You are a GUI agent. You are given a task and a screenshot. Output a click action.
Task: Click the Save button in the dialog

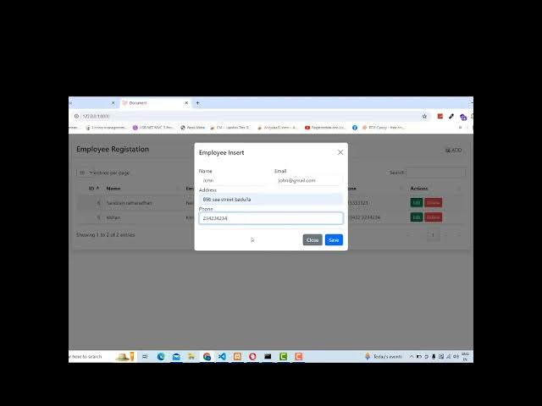pos(334,240)
